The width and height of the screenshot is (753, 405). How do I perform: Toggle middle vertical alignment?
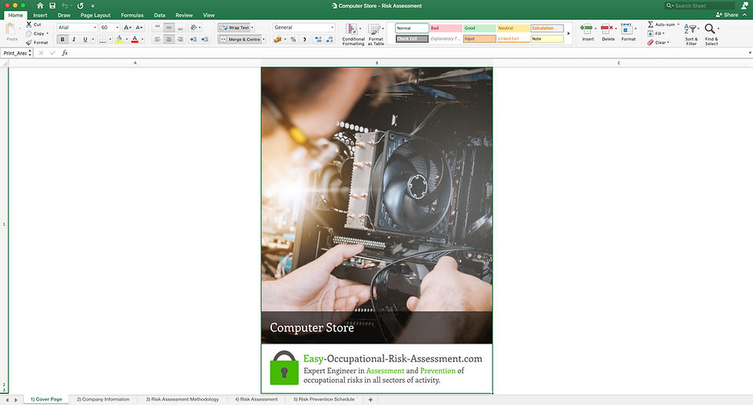[x=168, y=28]
